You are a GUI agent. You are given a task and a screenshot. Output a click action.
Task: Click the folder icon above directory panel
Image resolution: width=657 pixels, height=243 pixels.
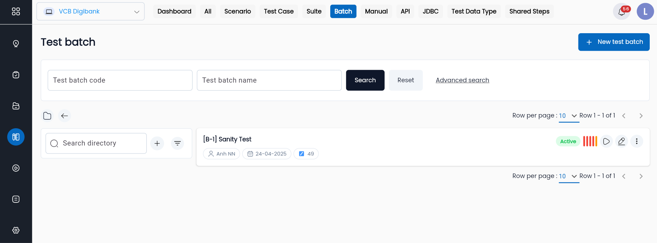(x=47, y=116)
